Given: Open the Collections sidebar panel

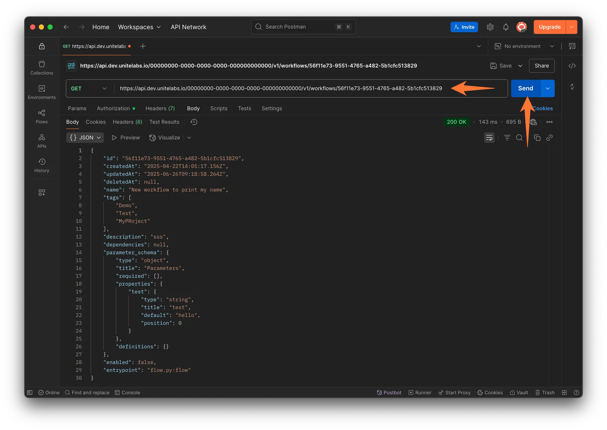Looking at the screenshot, I should click(x=41, y=68).
